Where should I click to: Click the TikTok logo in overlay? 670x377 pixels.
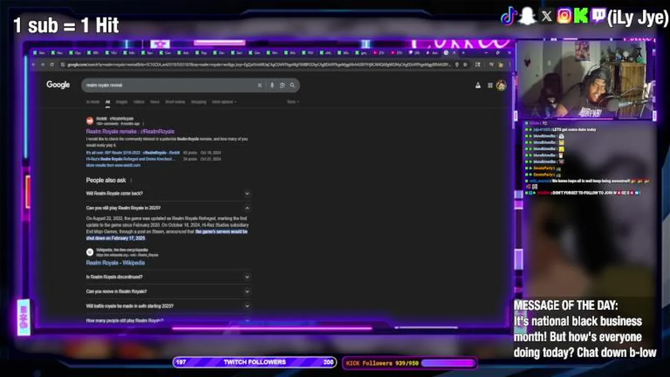pos(509,17)
